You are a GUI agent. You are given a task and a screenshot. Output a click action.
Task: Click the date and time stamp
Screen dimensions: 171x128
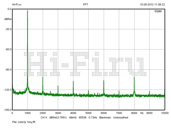(x=152, y=5)
